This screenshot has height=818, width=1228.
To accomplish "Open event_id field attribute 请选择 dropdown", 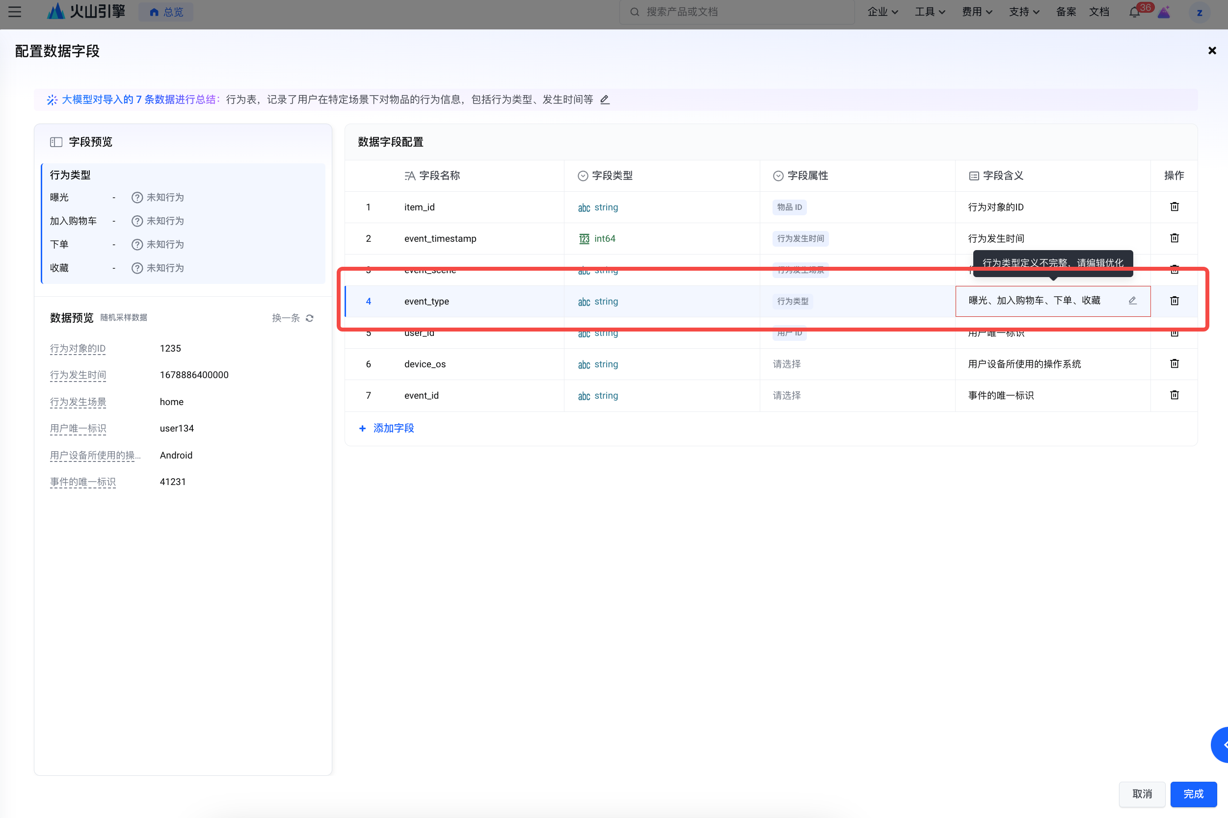I will pyautogui.click(x=786, y=395).
